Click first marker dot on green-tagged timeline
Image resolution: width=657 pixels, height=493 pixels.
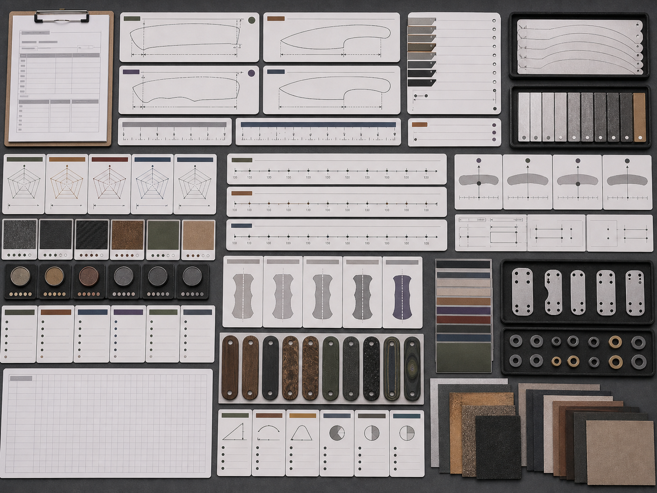pyautogui.click(x=249, y=171)
